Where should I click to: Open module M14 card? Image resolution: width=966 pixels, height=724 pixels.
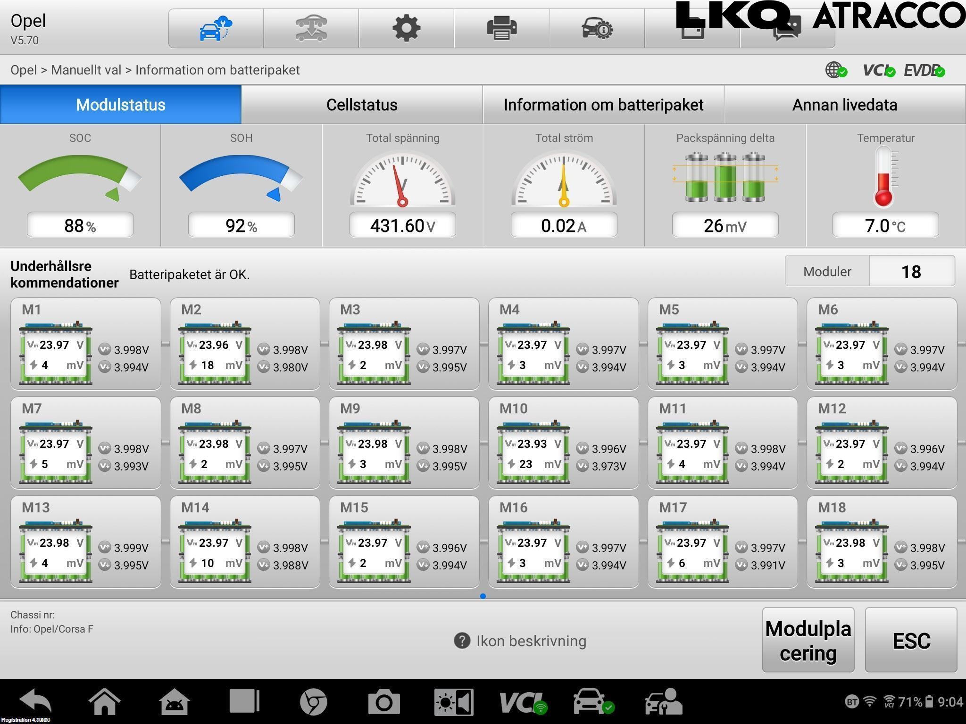[x=245, y=542]
